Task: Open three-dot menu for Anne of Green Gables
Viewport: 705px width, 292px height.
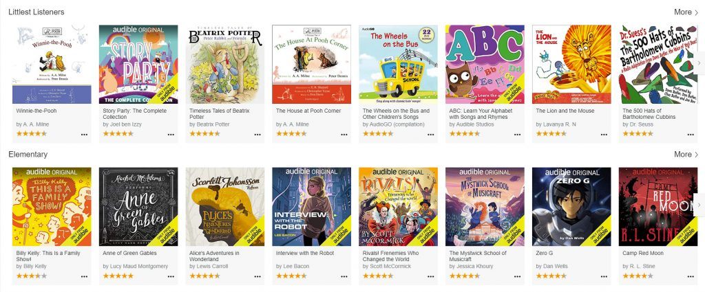Action: [x=171, y=276]
